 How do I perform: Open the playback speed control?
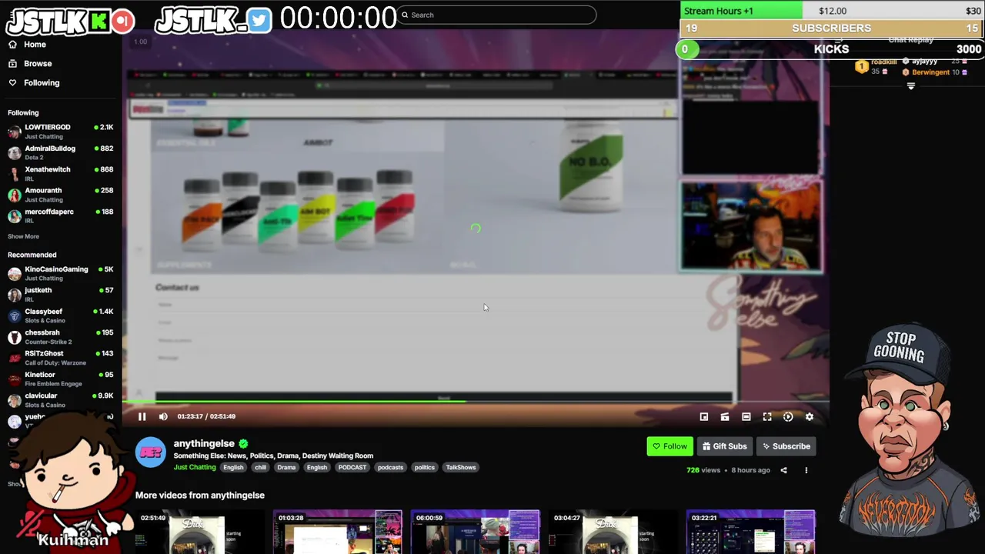point(788,416)
